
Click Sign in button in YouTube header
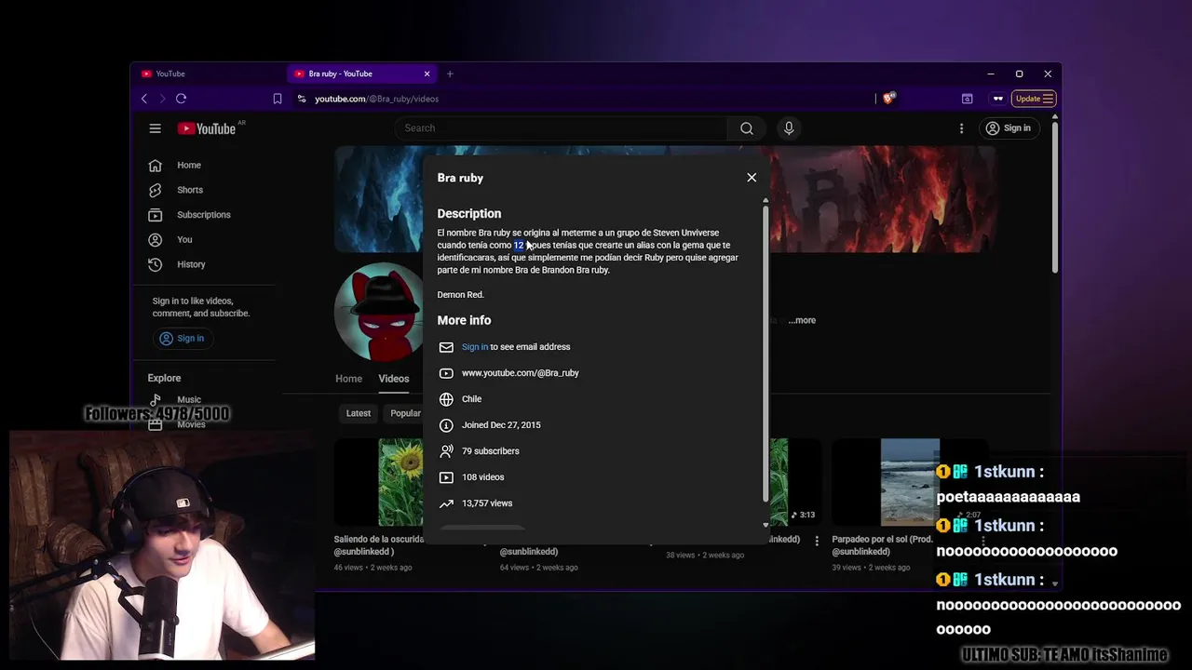tap(1009, 128)
